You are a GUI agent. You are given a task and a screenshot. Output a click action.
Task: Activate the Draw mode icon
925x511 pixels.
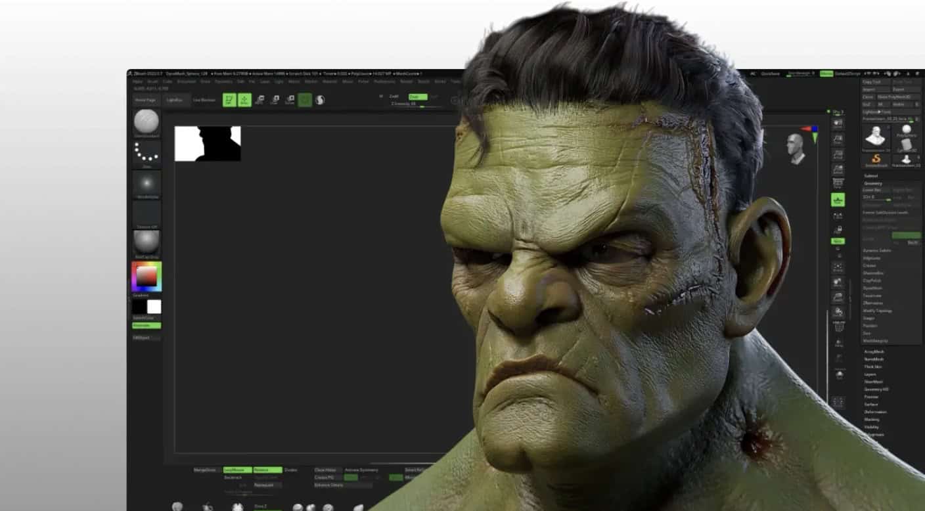244,100
